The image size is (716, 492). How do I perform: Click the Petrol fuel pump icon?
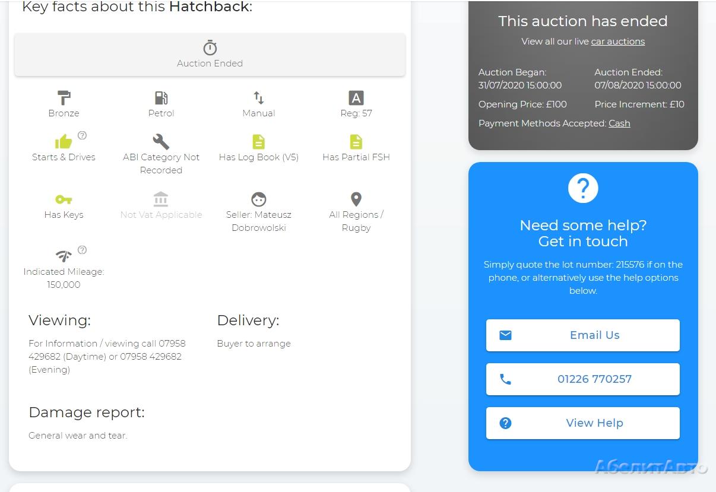click(161, 97)
